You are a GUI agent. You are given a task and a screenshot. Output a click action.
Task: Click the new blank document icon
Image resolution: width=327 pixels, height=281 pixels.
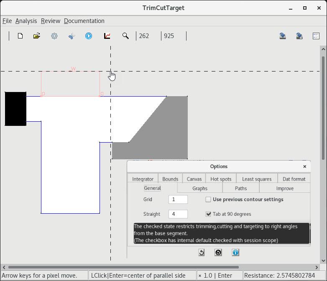pyautogui.click(x=20, y=36)
